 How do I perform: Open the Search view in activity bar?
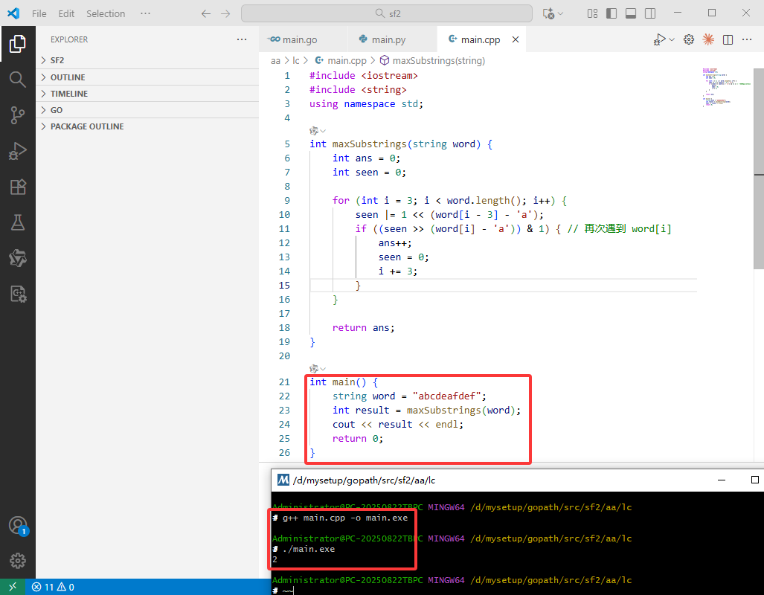[18, 80]
